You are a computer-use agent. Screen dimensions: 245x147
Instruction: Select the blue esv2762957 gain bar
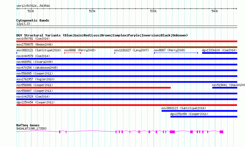click(127, 82)
